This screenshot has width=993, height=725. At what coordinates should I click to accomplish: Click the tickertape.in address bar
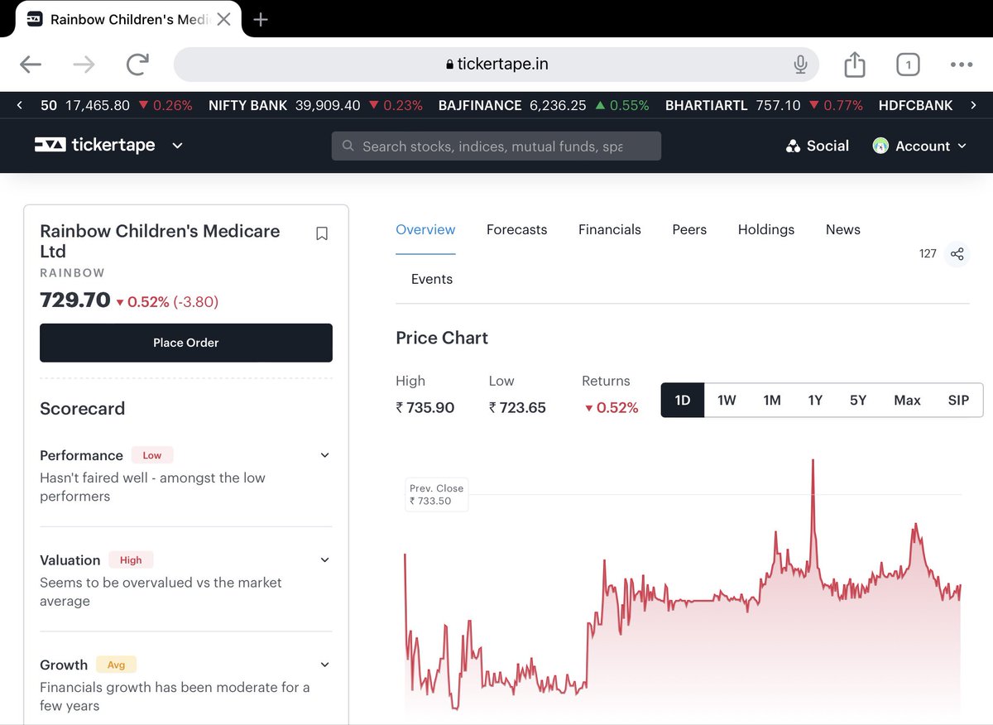click(496, 65)
